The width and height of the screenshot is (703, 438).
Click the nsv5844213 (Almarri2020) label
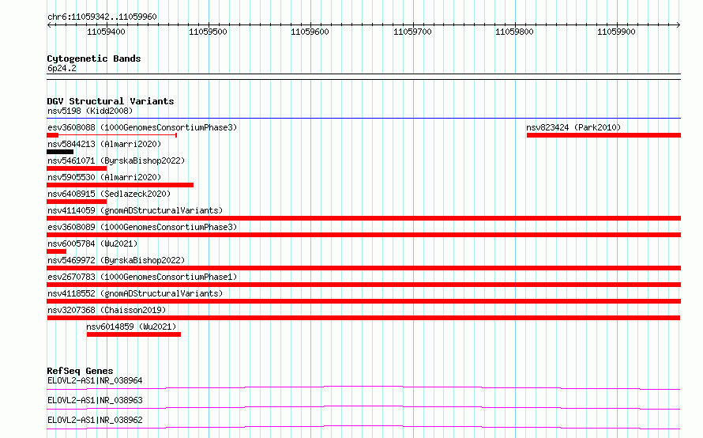click(104, 144)
